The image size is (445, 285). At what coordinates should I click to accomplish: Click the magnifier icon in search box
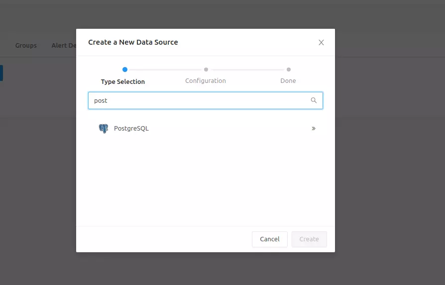314,100
